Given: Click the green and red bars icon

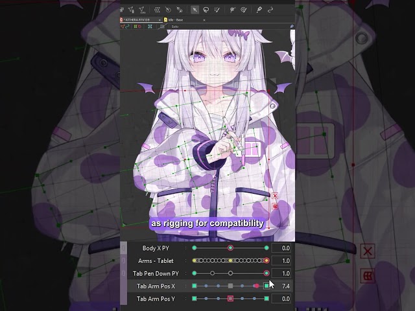Looking at the screenshot, I should click(137, 27).
